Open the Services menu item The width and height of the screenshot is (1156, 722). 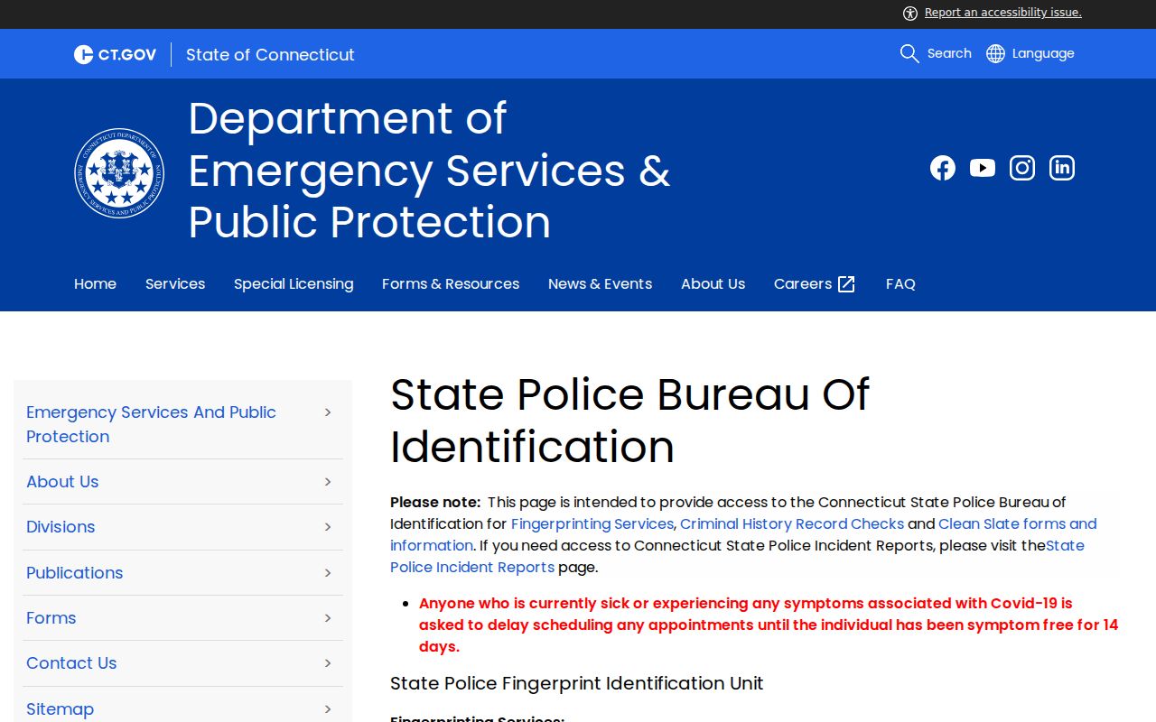point(175,283)
